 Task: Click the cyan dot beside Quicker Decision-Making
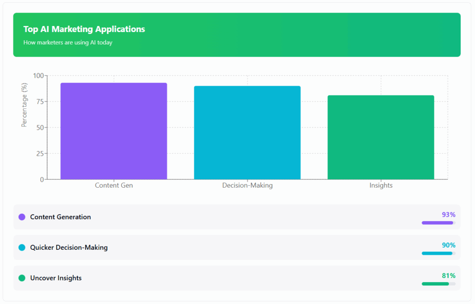(x=22, y=247)
